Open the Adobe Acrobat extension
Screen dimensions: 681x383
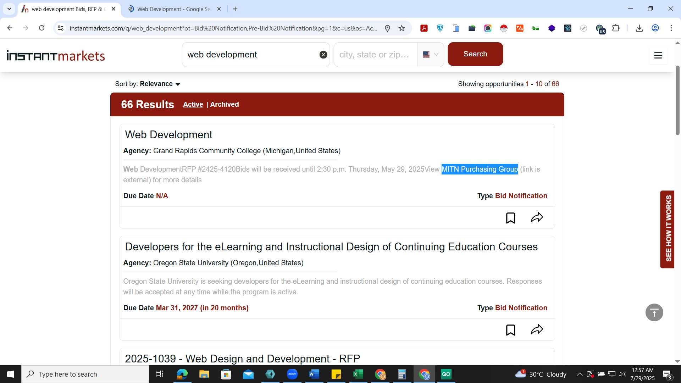tap(424, 28)
